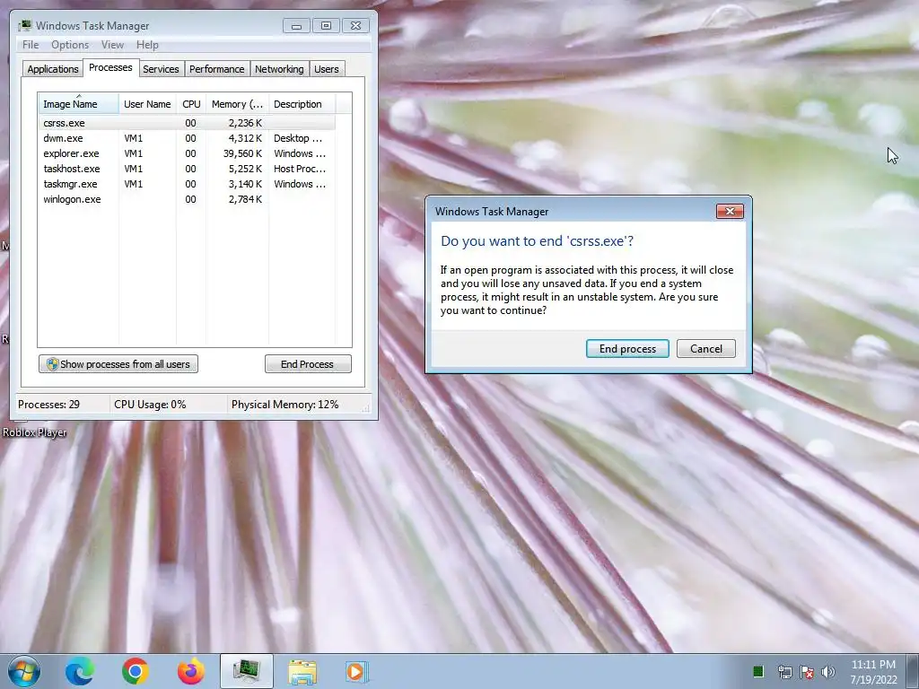Sort by the Image Name column header
Image resolution: width=919 pixels, height=689 pixels.
(x=78, y=104)
